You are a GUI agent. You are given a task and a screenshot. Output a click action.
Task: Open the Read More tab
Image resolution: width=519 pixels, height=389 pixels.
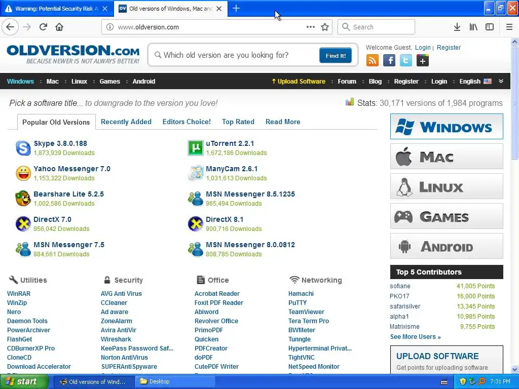point(283,122)
